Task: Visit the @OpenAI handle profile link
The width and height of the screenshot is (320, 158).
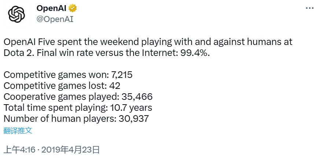Action: [x=55, y=19]
